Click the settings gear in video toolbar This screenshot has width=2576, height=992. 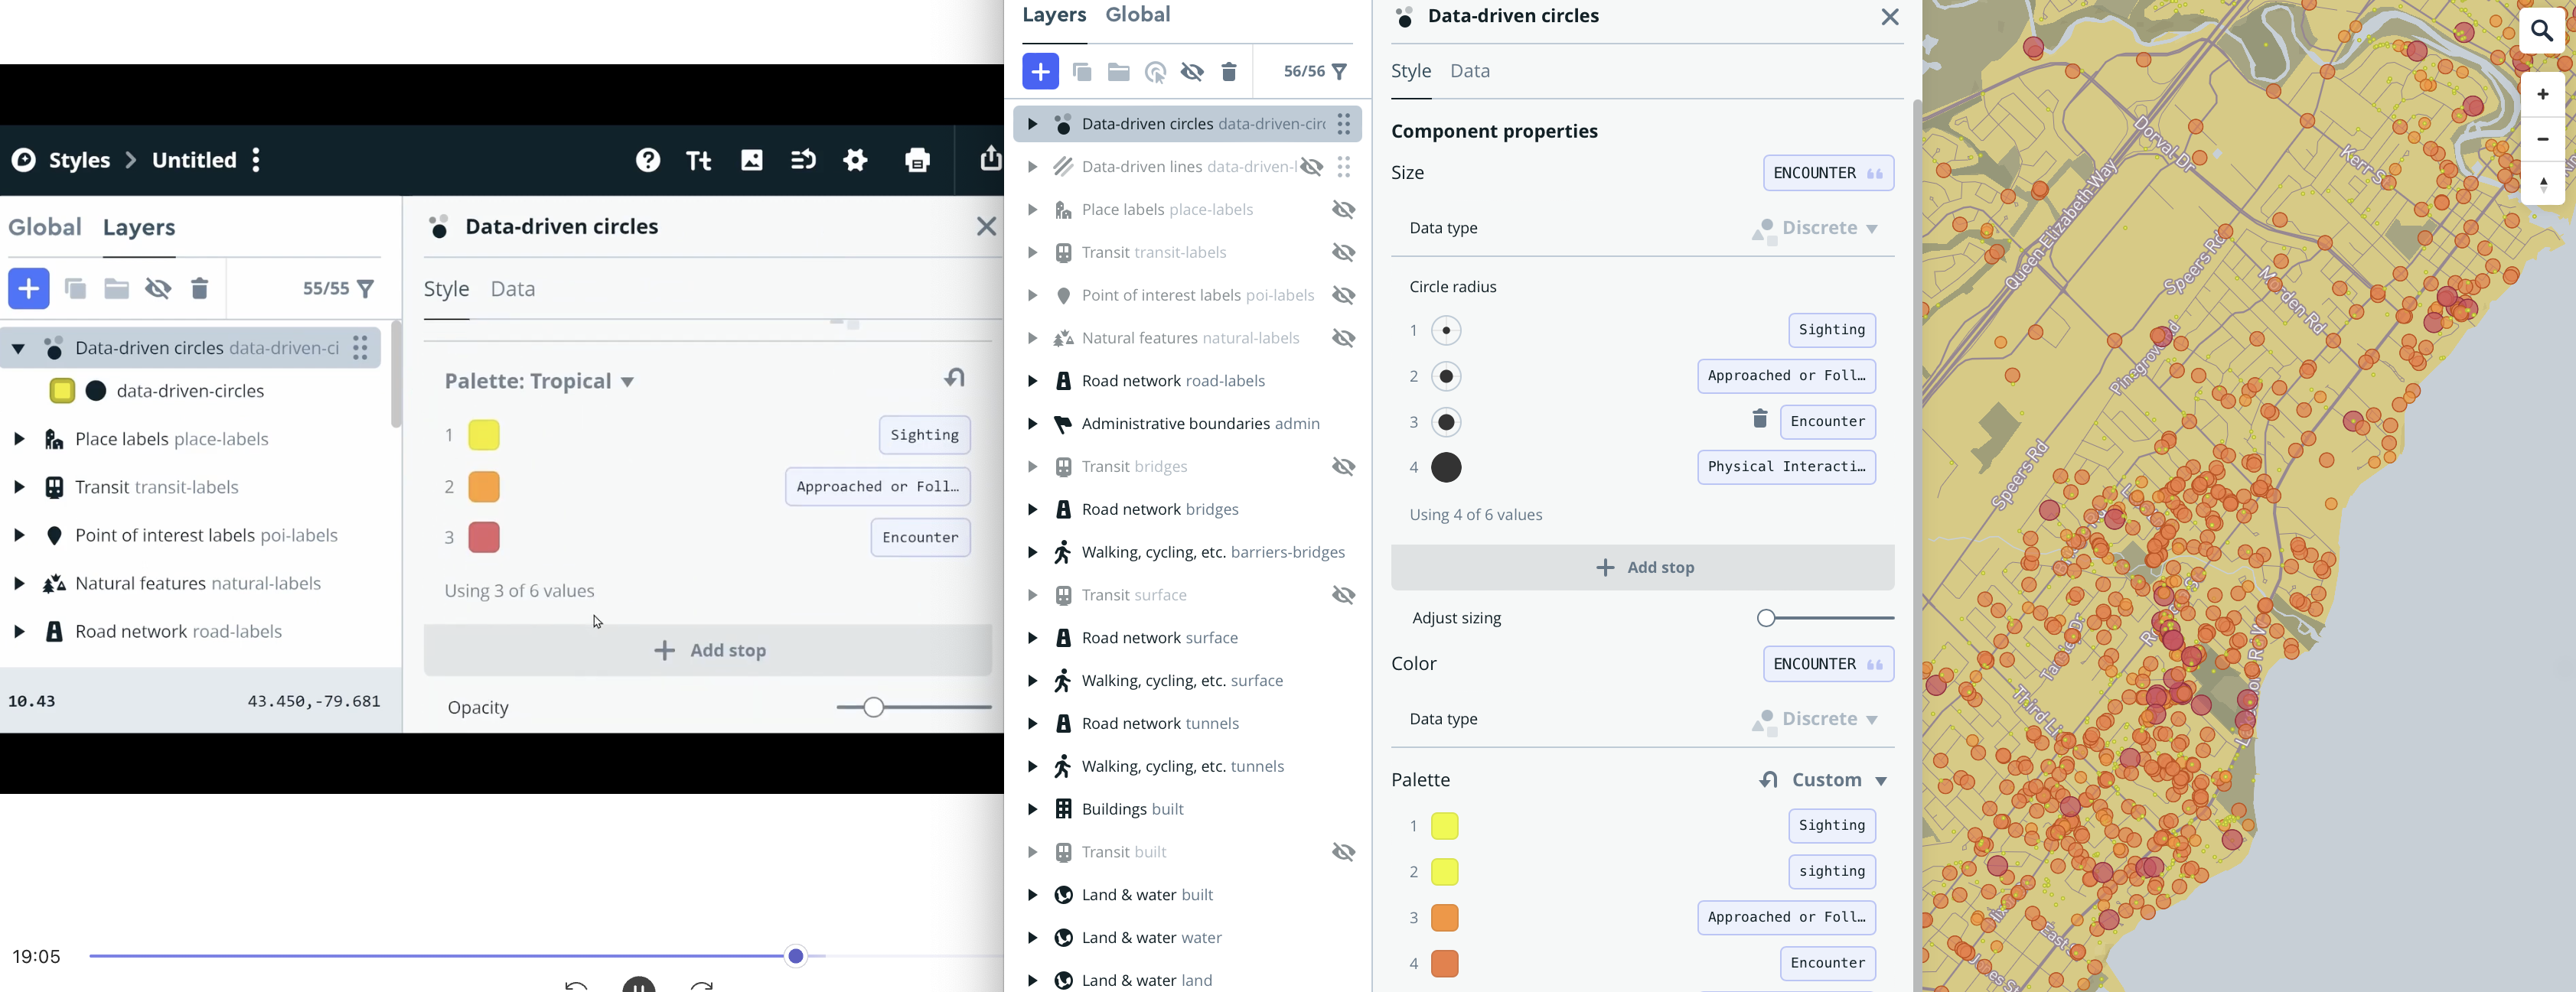[855, 160]
